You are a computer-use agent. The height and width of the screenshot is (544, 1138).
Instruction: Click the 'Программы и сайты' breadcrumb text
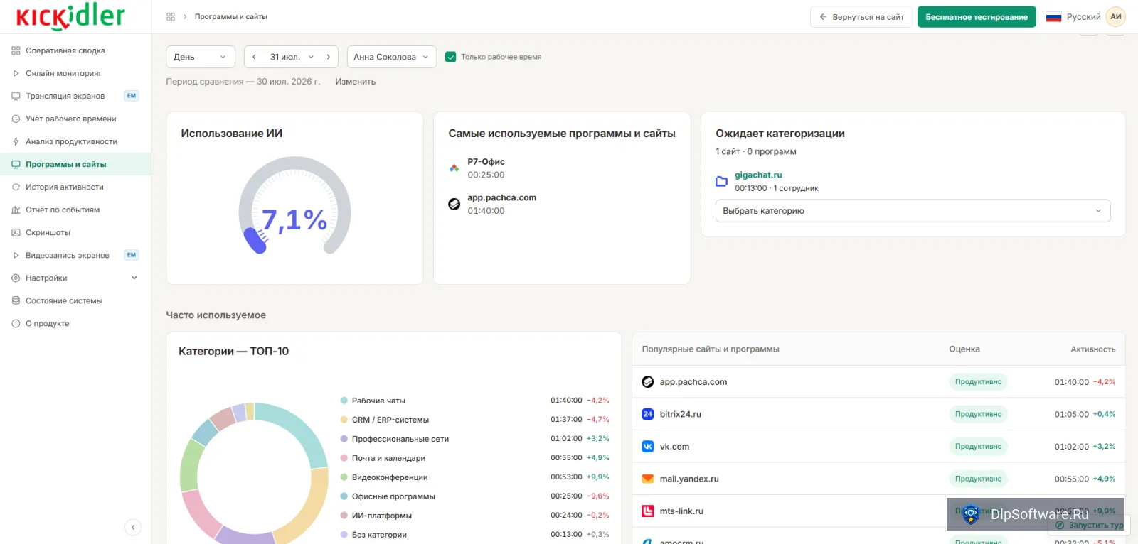(x=231, y=17)
